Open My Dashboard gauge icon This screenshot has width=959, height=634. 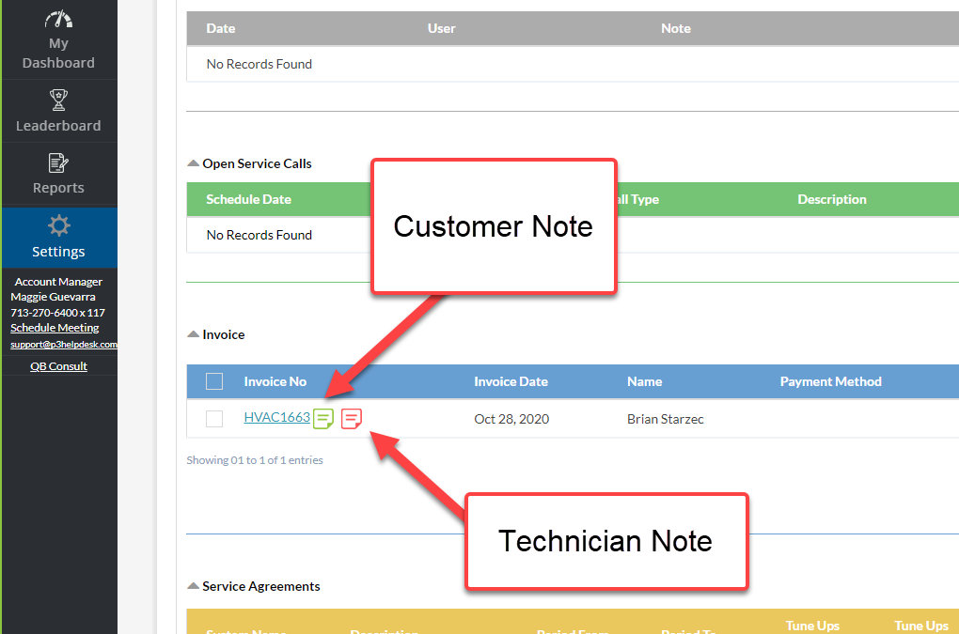pos(58,19)
